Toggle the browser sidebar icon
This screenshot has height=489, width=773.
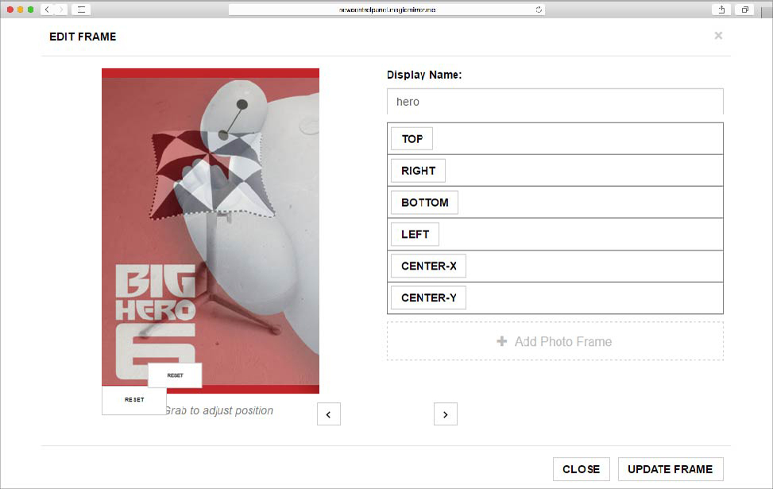tap(81, 10)
